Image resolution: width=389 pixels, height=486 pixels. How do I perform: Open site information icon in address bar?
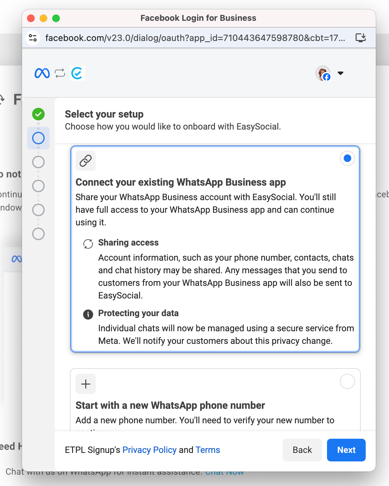(x=33, y=38)
